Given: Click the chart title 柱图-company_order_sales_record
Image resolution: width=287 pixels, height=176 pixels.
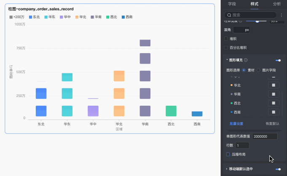Looking at the screenshot, I should (x=41, y=9).
